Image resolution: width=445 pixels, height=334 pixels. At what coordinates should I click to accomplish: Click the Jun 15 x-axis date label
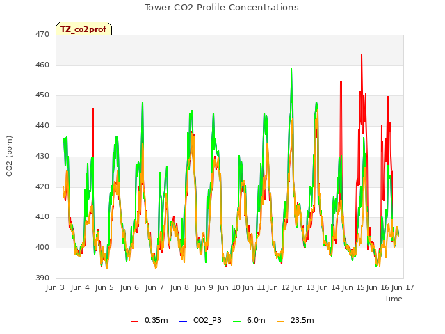coord(353,287)
